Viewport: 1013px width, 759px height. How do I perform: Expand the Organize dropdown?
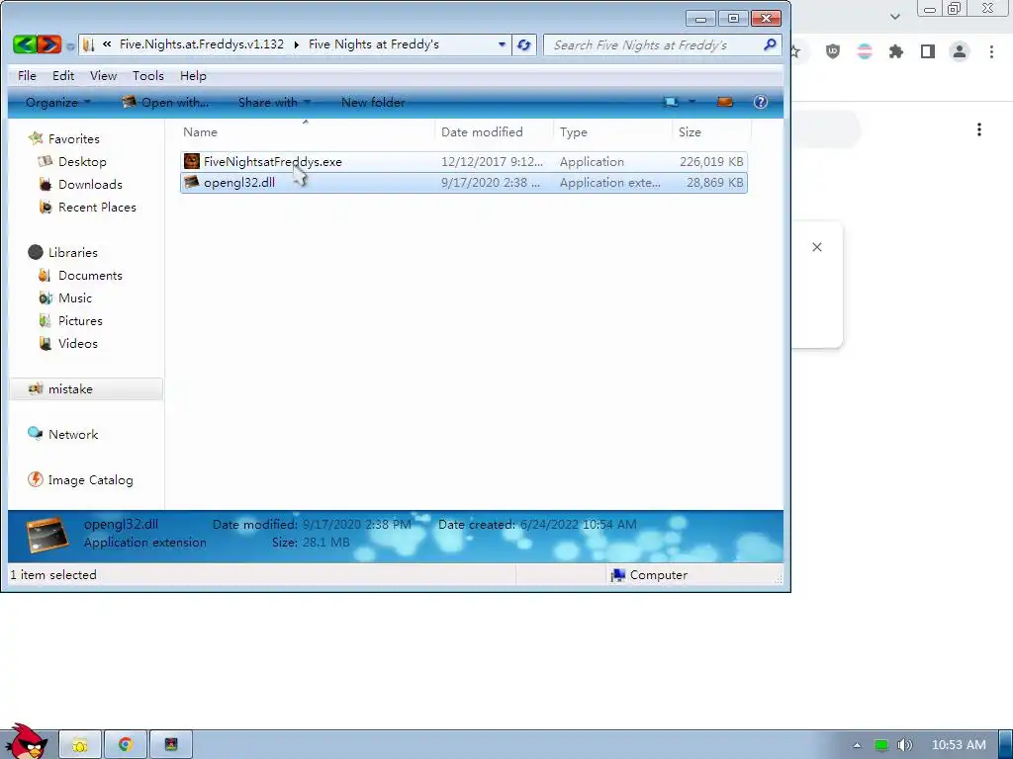point(57,102)
